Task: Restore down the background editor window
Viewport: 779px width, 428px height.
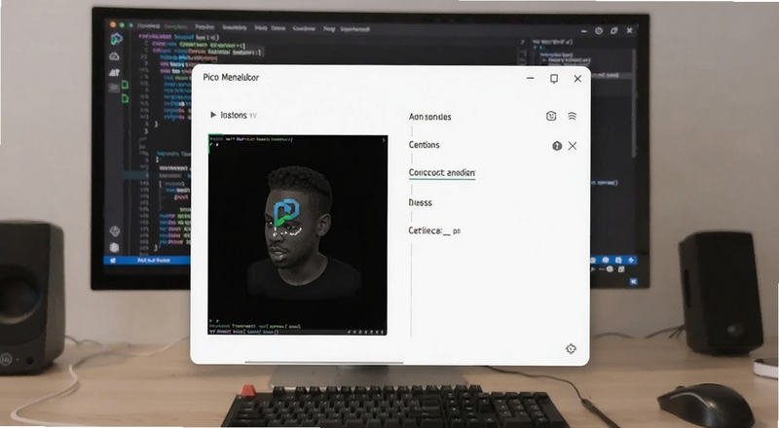Action: (x=614, y=31)
